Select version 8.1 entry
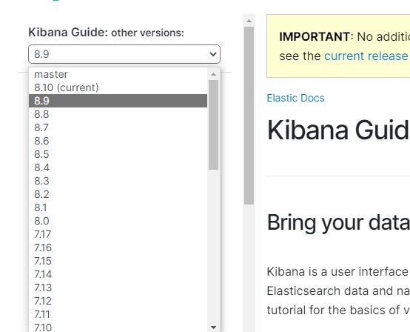This screenshot has height=332, width=410. coord(118,207)
